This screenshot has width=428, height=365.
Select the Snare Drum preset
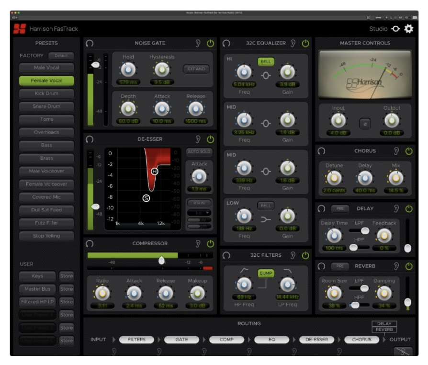tap(46, 106)
